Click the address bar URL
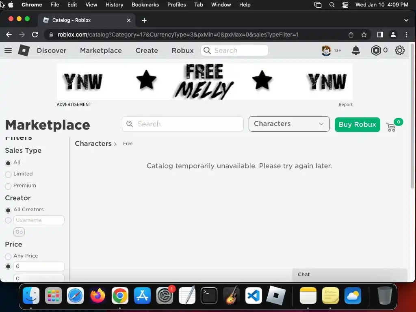The image size is (416, 312). pyautogui.click(x=178, y=35)
